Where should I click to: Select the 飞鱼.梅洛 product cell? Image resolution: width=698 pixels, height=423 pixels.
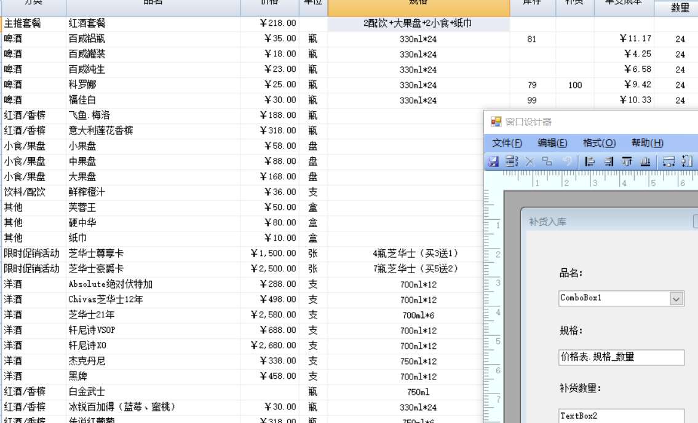154,115
